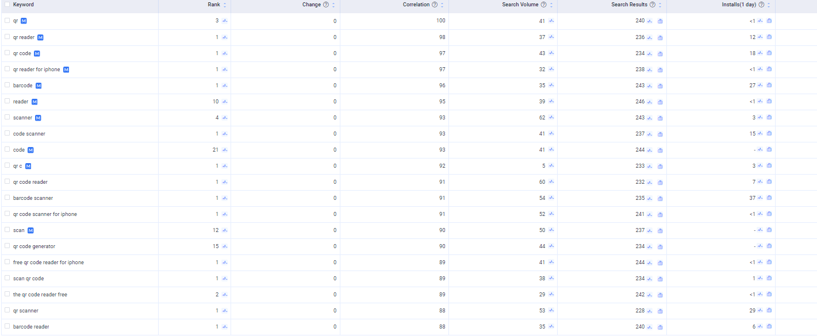This screenshot has width=817, height=336.
Task: Sort by Change using the sort arrows
Action: tap(333, 5)
